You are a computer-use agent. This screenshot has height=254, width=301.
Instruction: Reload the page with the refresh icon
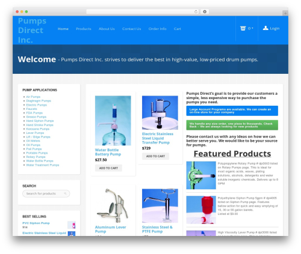coord(196,11)
